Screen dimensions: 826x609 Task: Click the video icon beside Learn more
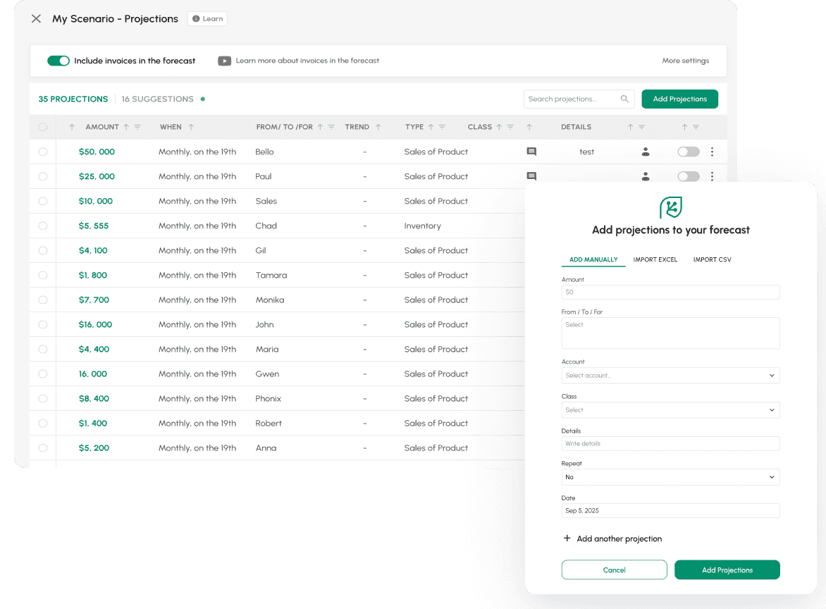[x=224, y=61]
